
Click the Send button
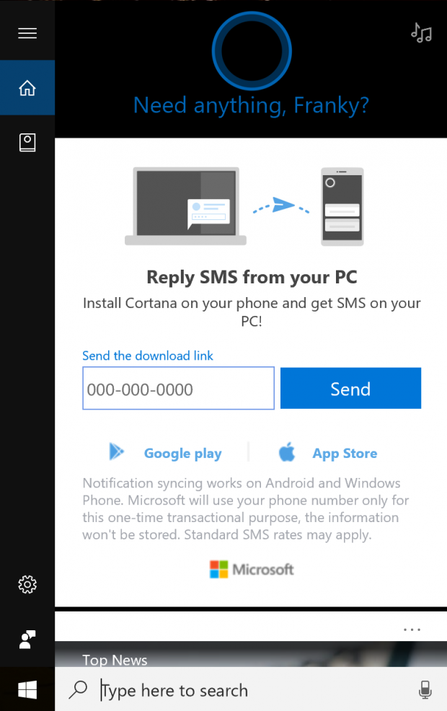(x=350, y=388)
